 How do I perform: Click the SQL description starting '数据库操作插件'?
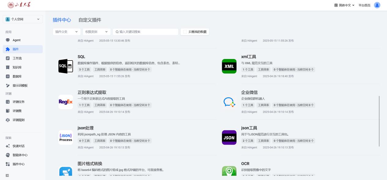coord(129,63)
